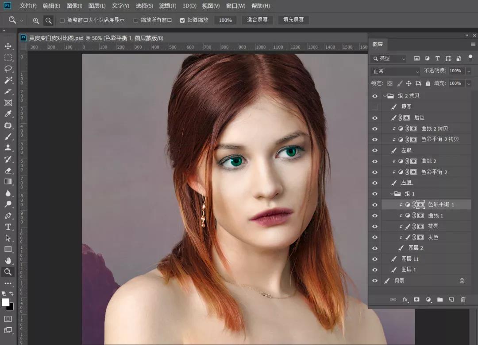The height and width of the screenshot is (345, 478).
Task: Click the foreground color swatch
Action: [5, 302]
